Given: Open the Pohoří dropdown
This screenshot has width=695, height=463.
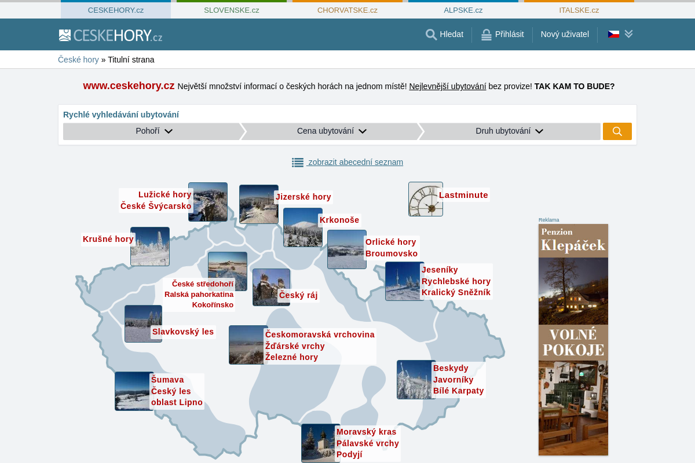Looking at the screenshot, I should [x=153, y=131].
